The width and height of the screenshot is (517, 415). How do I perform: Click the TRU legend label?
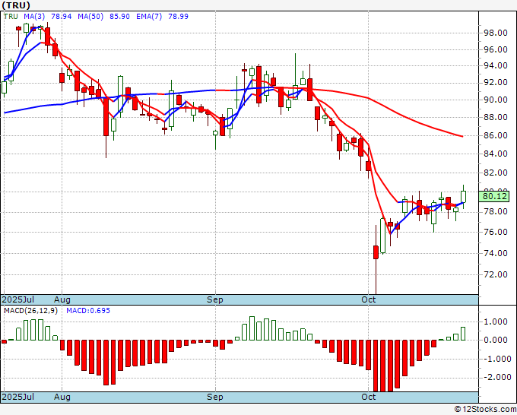coord(11,17)
